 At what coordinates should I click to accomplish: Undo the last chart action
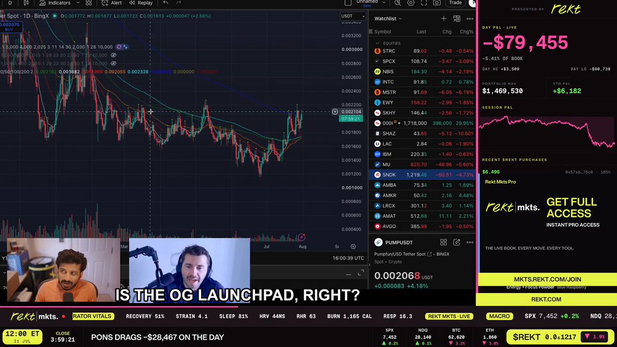[166, 3]
